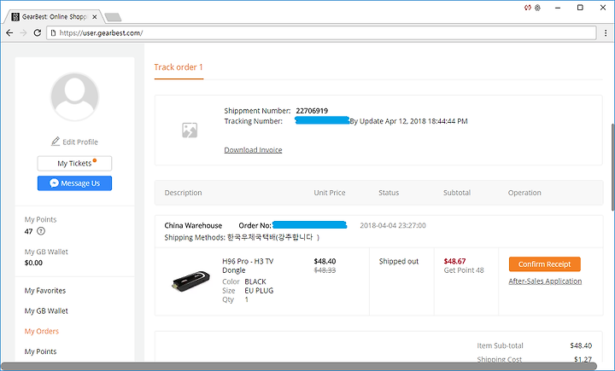
Task: Click the $48.67 subtotal amount
Action: click(x=454, y=261)
